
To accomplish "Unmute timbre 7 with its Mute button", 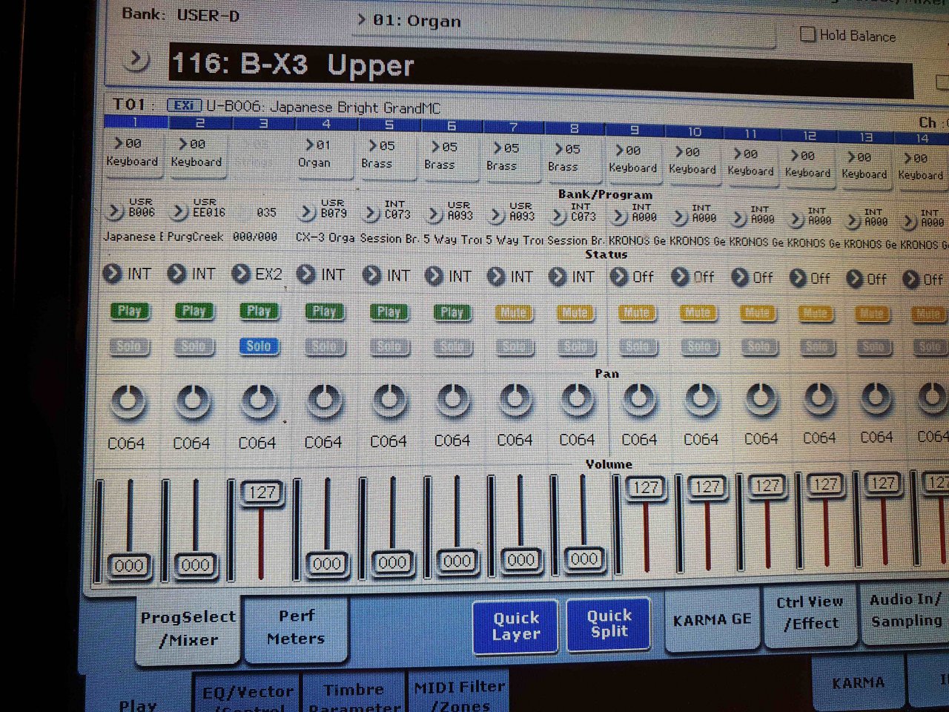I will pyautogui.click(x=514, y=313).
